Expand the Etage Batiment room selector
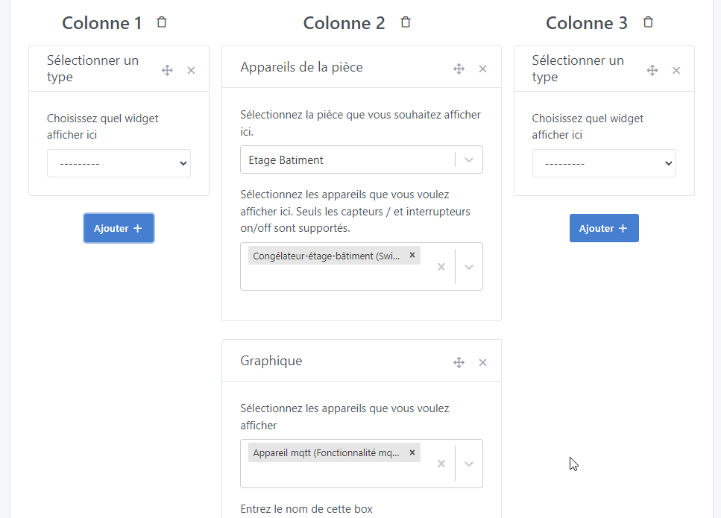 click(469, 159)
